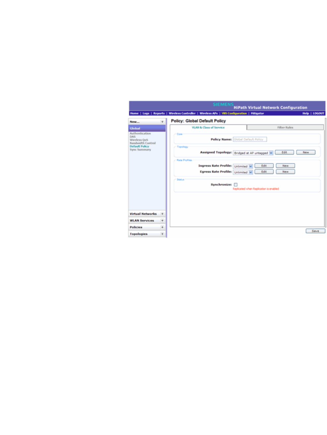Click the SIEMENS logo text
This screenshot has width=327, height=435.
tap(223, 104)
